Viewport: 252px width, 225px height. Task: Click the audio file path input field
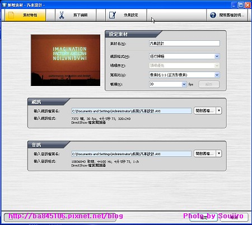tap(132, 154)
